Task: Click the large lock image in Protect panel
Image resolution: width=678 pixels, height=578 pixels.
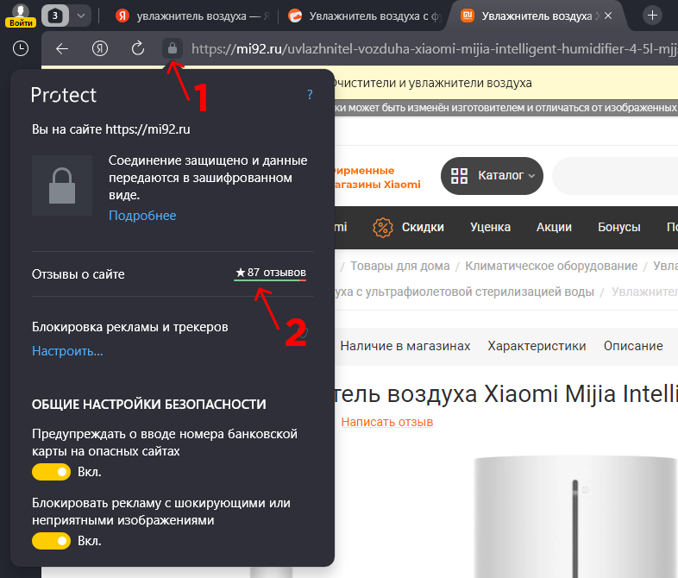Action: click(x=62, y=185)
